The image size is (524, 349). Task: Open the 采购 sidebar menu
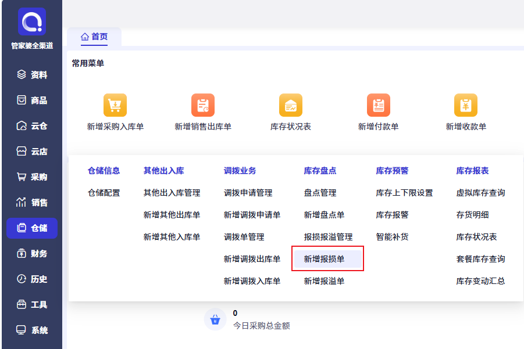[x=32, y=177]
